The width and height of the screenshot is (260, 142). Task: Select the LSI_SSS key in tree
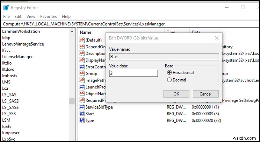pos(9,114)
